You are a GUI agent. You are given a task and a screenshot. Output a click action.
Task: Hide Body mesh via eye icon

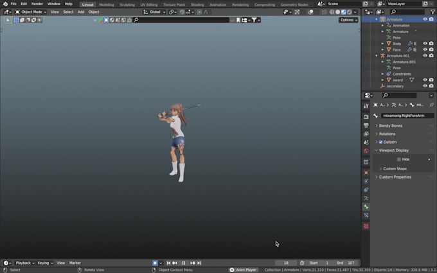pyautogui.click(x=425, y=44)
